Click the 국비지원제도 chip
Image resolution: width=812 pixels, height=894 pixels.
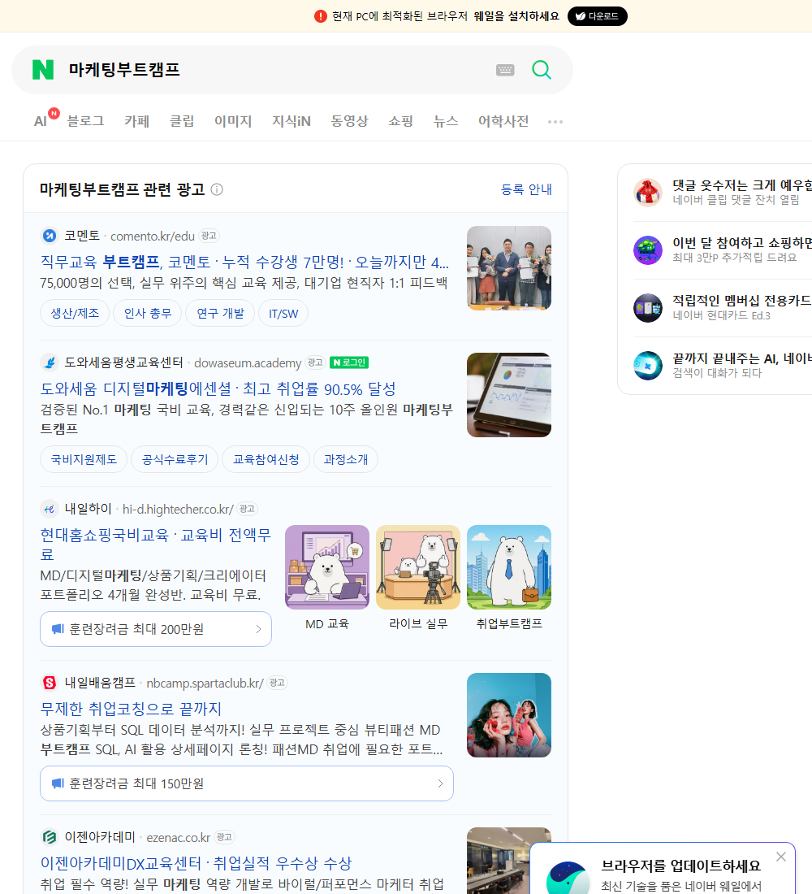[84, 459]
